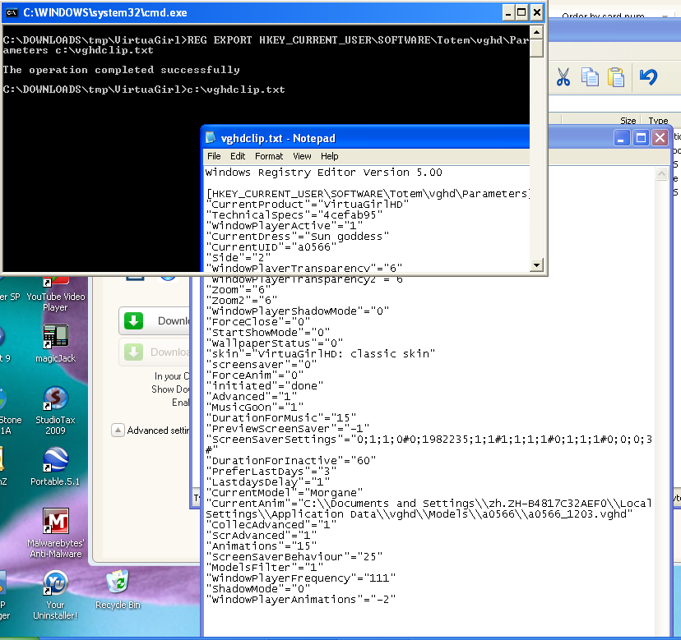Click the Cut scissors icon in toolbar

pyautogui.click(x=563, y=77)
